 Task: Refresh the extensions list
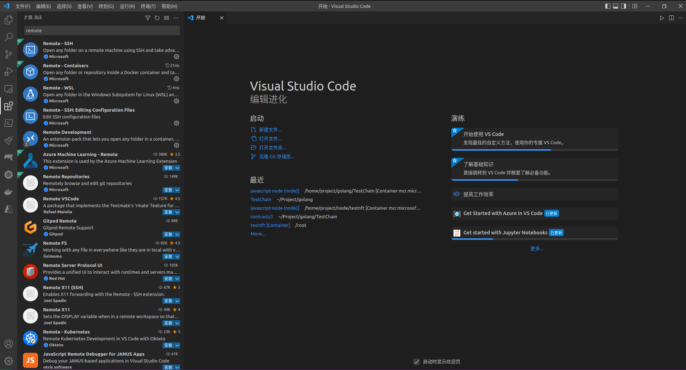(157, 18)
